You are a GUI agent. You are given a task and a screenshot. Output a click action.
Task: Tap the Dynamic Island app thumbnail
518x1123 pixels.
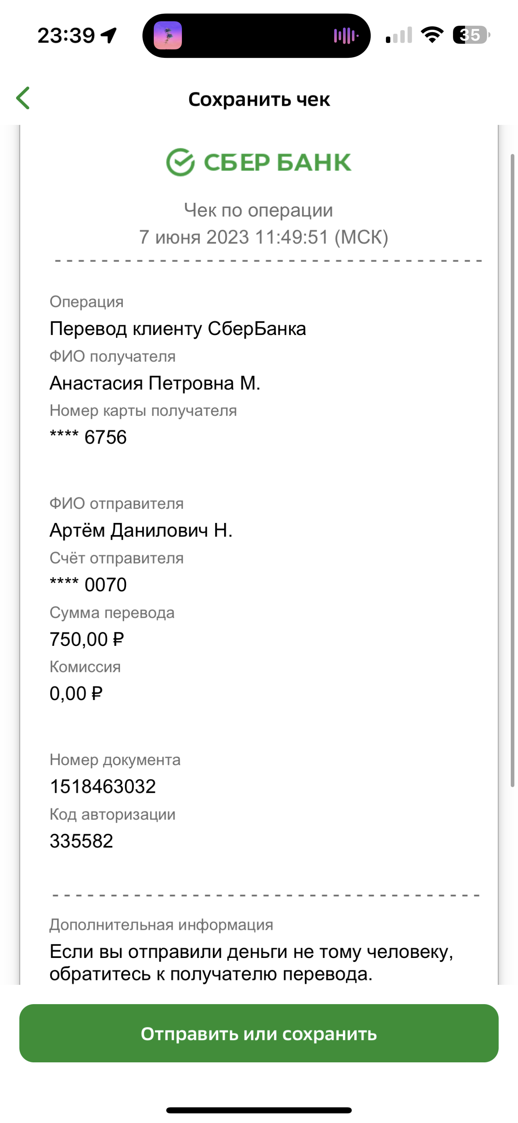tap(168, 35)
